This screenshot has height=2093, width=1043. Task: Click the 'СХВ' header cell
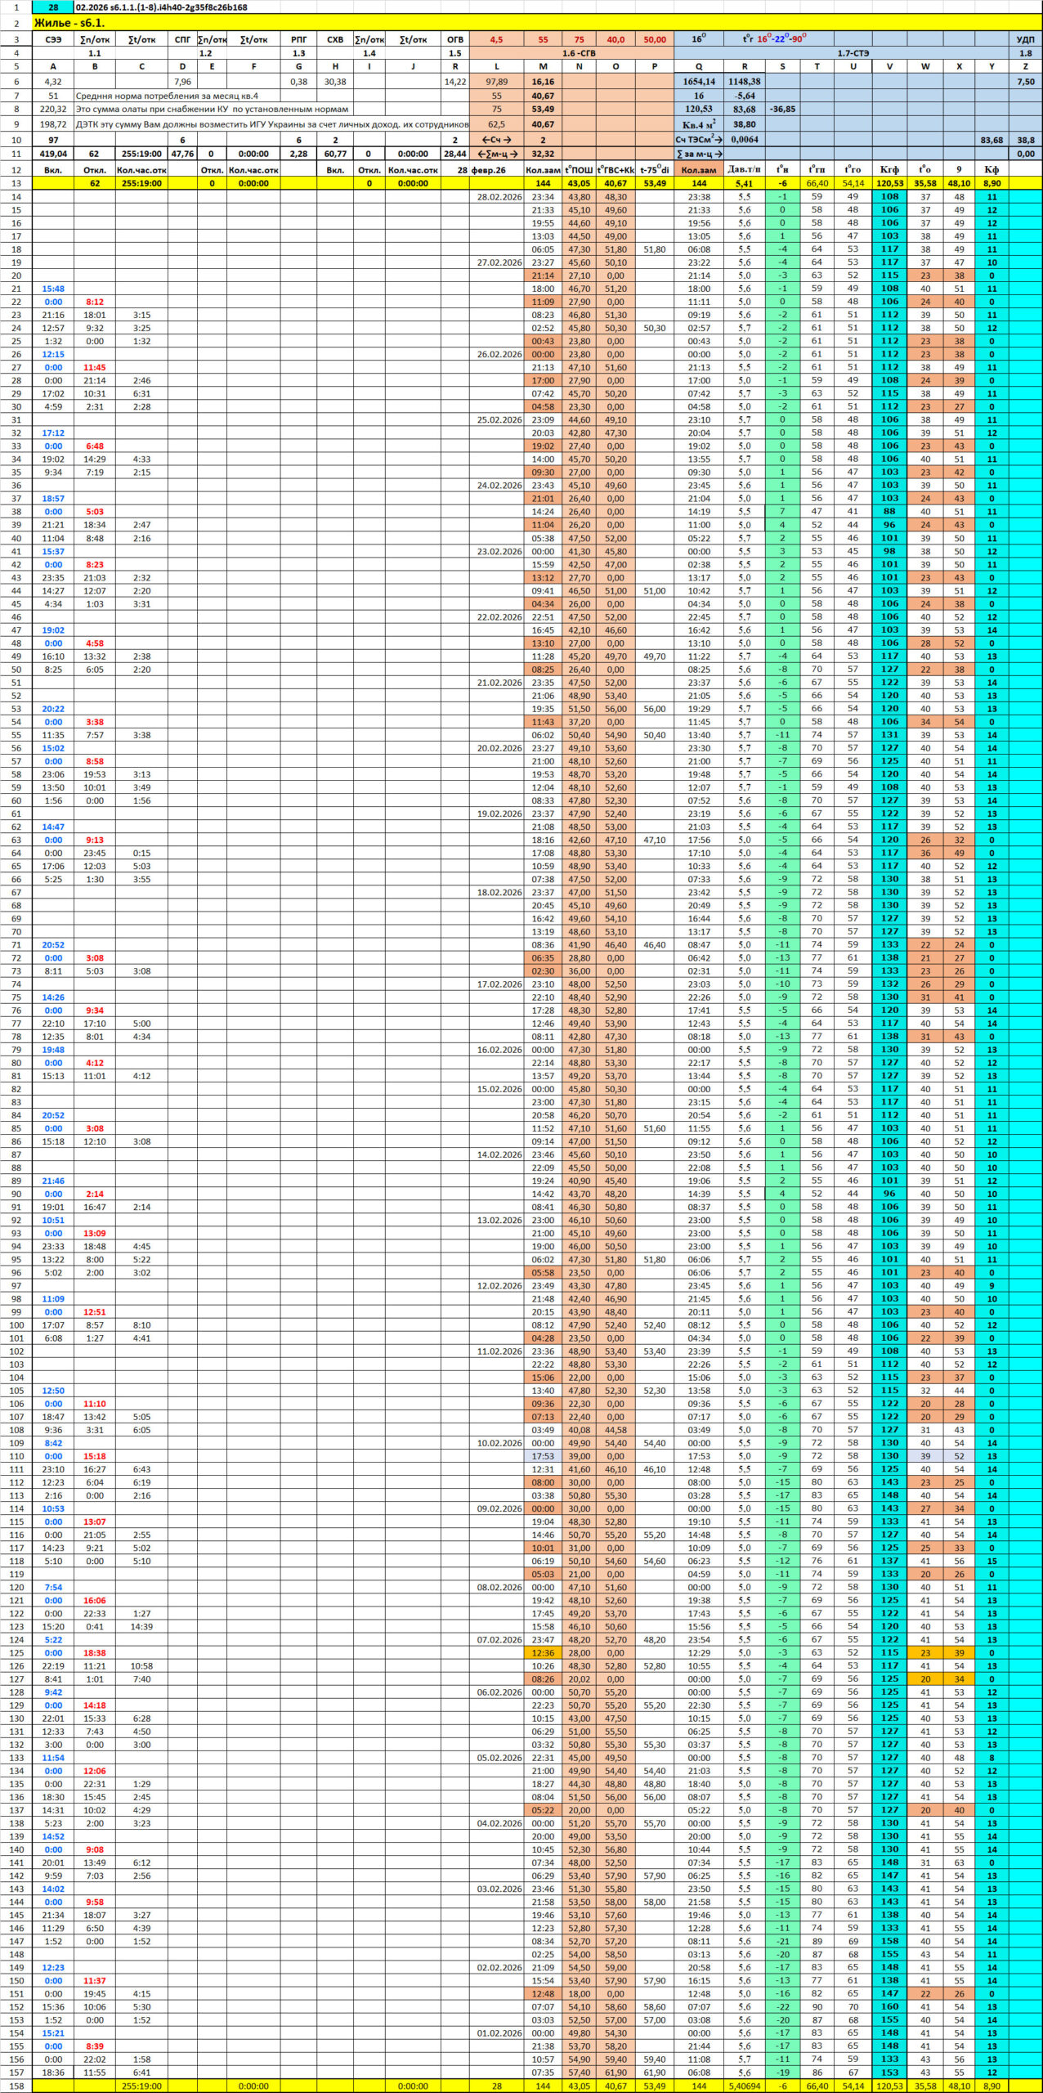[x=335, y=39]
